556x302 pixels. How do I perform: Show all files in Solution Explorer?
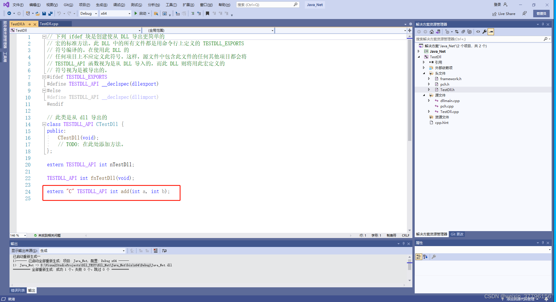coord(469,32)
